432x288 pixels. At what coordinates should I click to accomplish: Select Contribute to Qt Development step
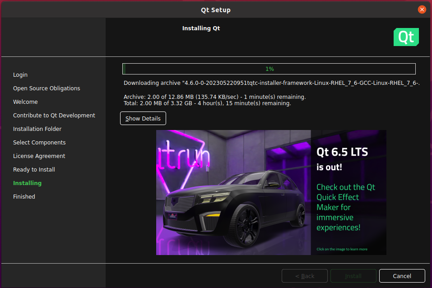(x=54, y=116)
